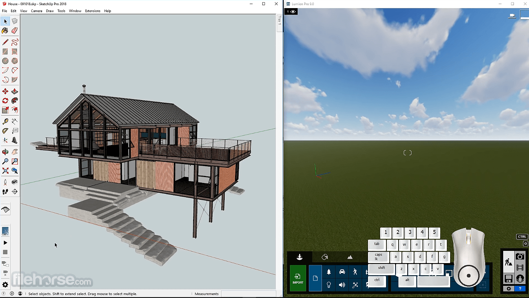Select the Orbit tool
The image size is (529, 298).
point(5,152)
